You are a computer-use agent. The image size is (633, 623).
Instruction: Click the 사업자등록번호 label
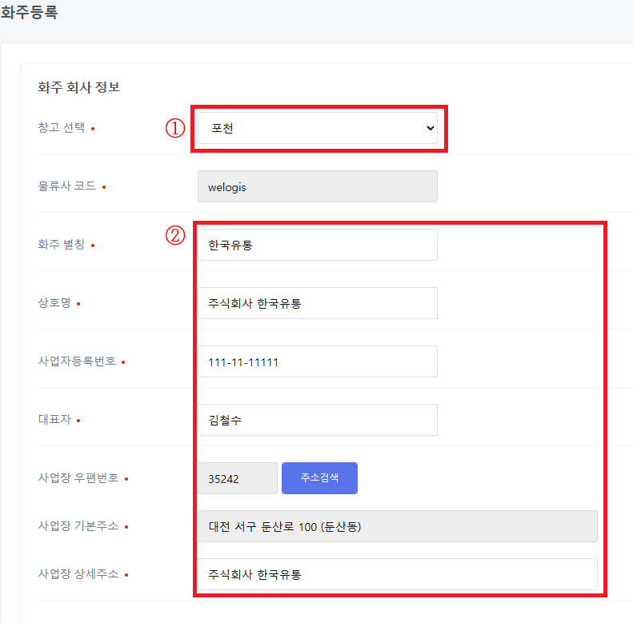78,361
